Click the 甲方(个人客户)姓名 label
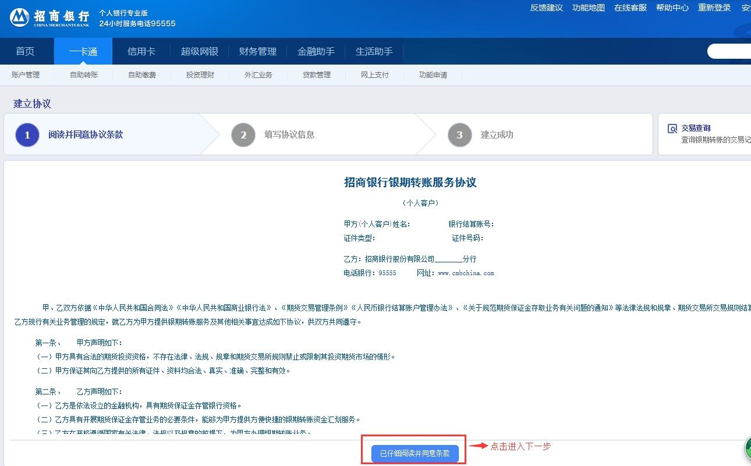The height and width of the screenshot is (466, 751). tap(377, 224)
